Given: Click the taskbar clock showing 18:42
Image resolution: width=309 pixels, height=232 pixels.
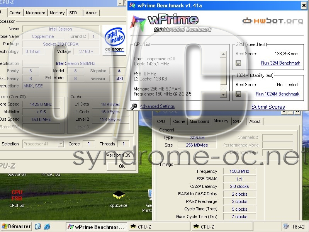Looking at the screenshot, I should pyautogui.click(x=298, y=227).
